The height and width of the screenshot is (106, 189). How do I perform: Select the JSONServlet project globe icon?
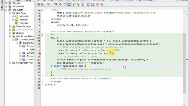click(x=10, y=6)
